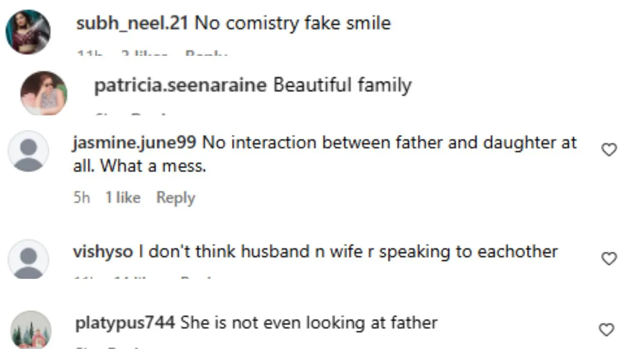Like vishyso's comment with the heart icon
Viewport: 622px width, 349px height.
[x=609, y=259]
